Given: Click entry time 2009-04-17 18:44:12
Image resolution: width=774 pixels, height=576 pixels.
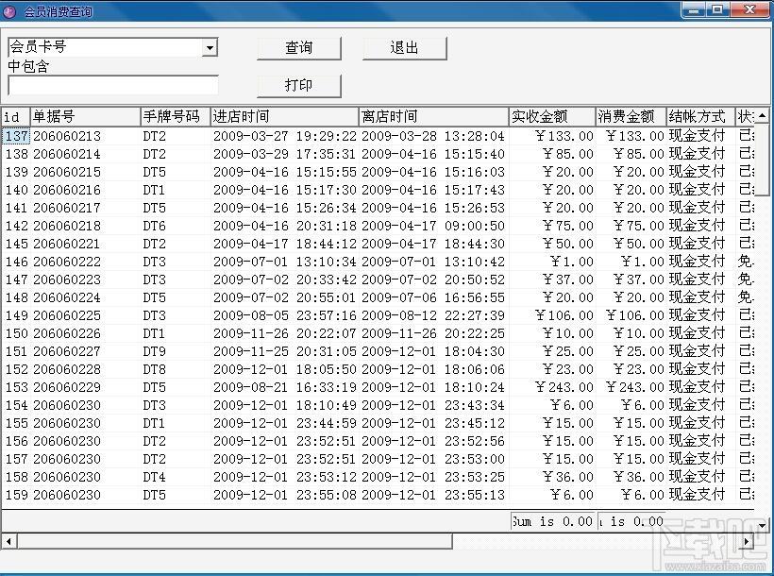Looking at the screenshot, I should (x=284, y=244).
